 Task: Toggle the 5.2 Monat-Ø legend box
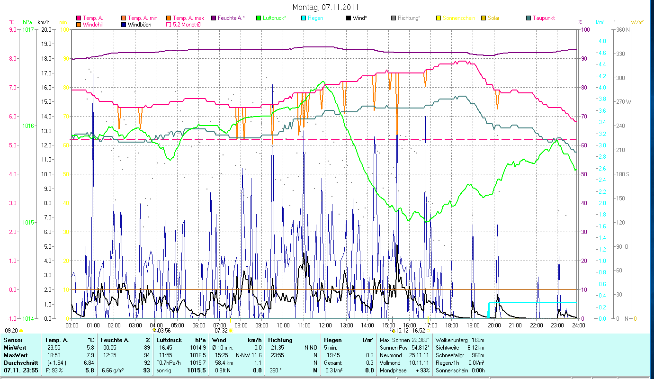[169, 25]
